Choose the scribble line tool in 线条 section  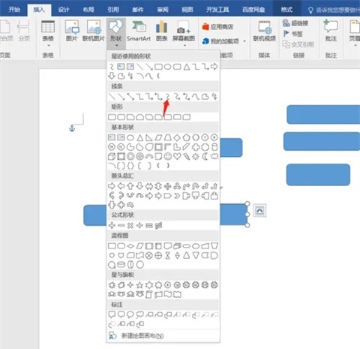214,97
